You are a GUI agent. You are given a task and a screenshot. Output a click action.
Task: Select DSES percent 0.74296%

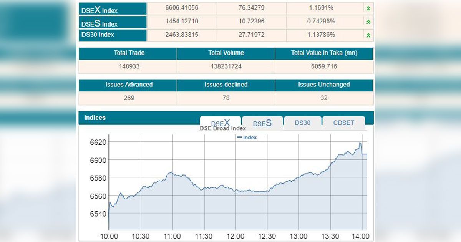(321, 21)
